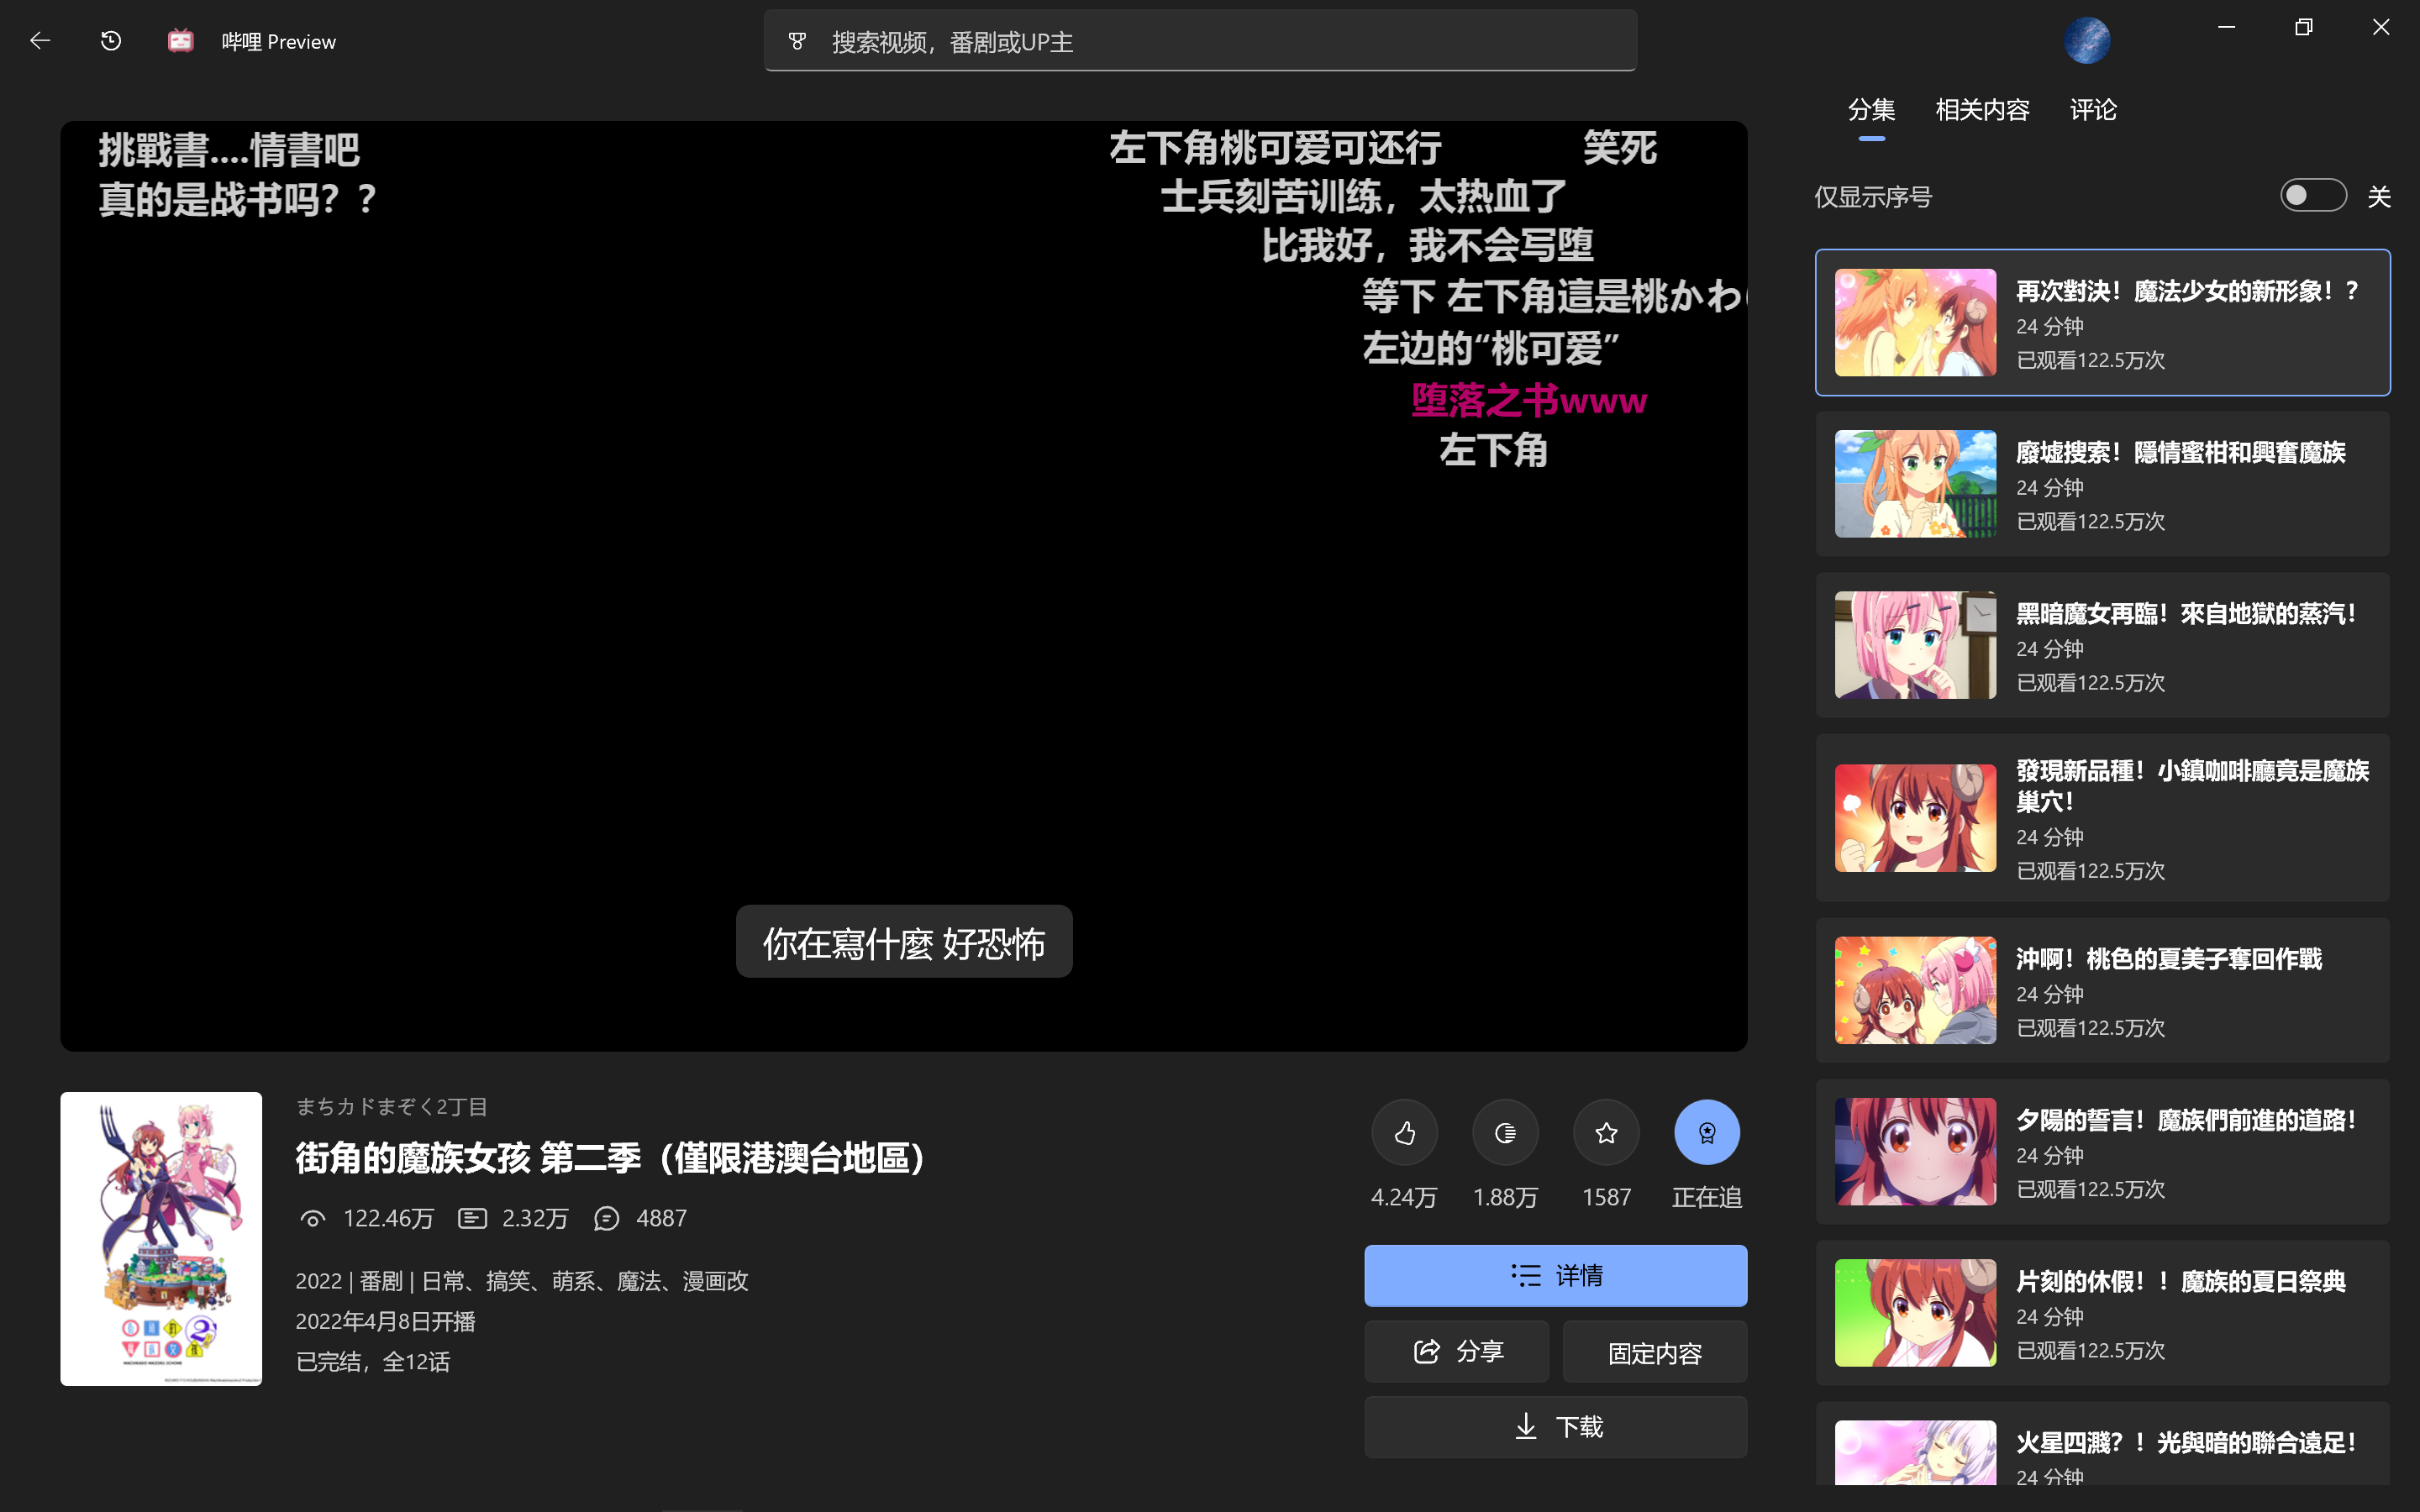Play episode 再次對決！魔法少女的新形象
Screen dimensions: 2420x1512
point(2102,322)
